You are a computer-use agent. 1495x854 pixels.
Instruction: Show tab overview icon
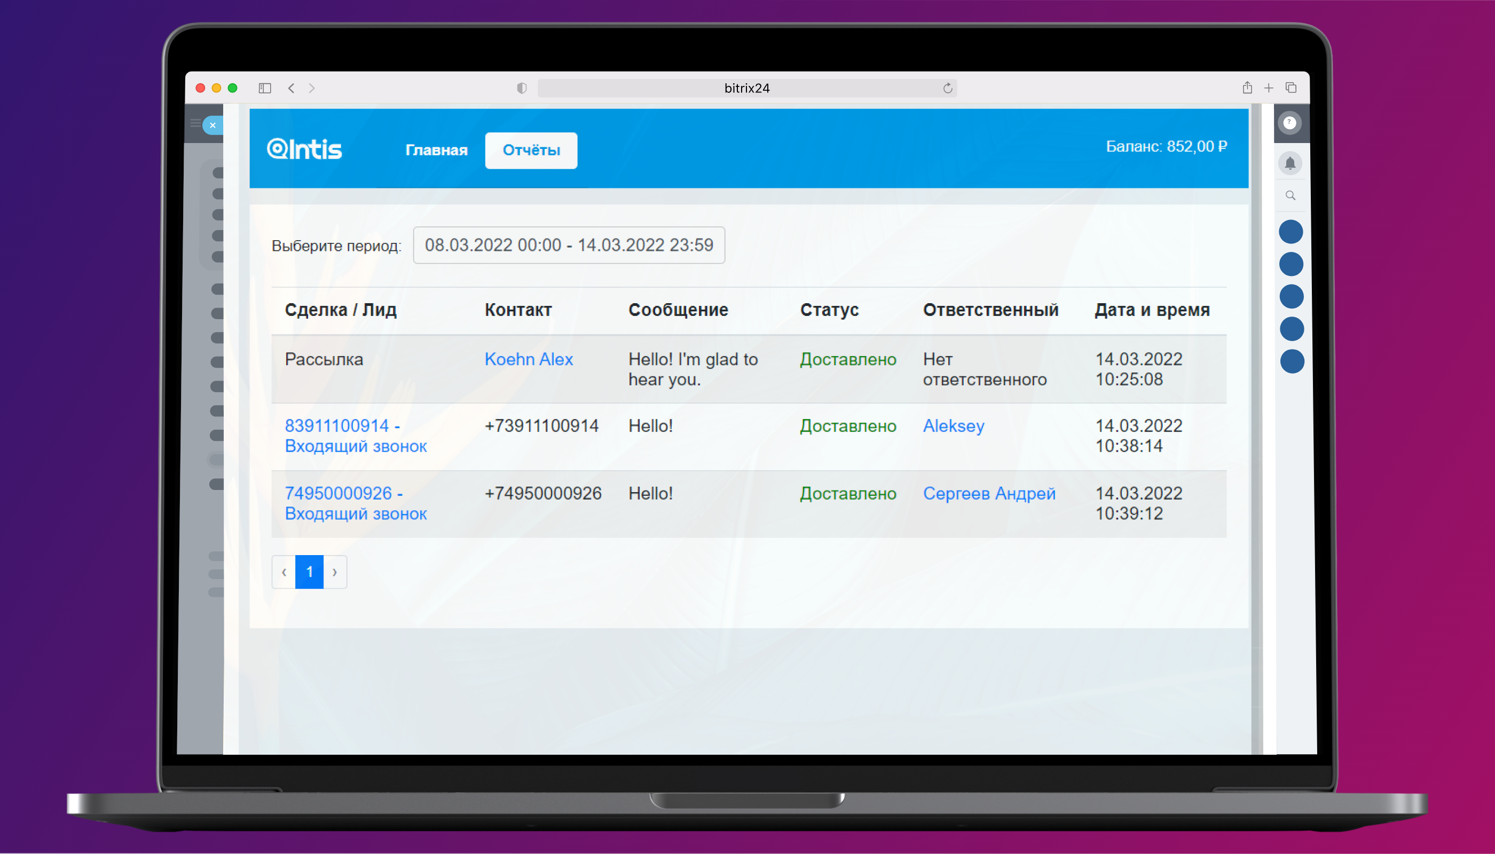click(x=1291, y=88)
